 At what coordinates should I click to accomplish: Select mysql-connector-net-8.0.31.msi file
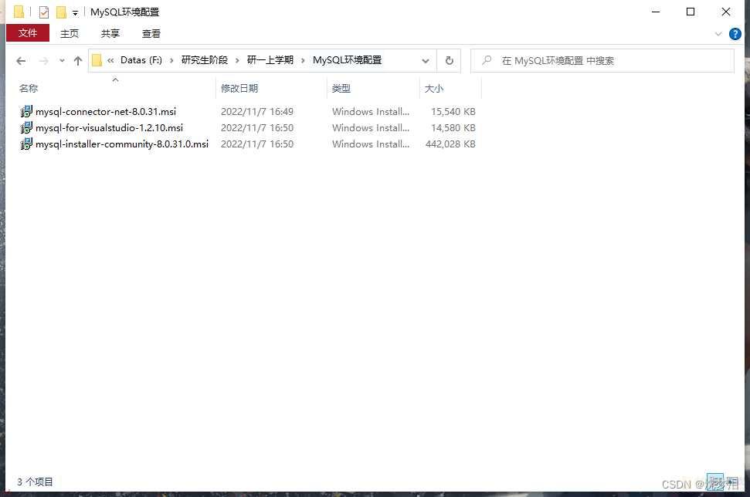106,112
